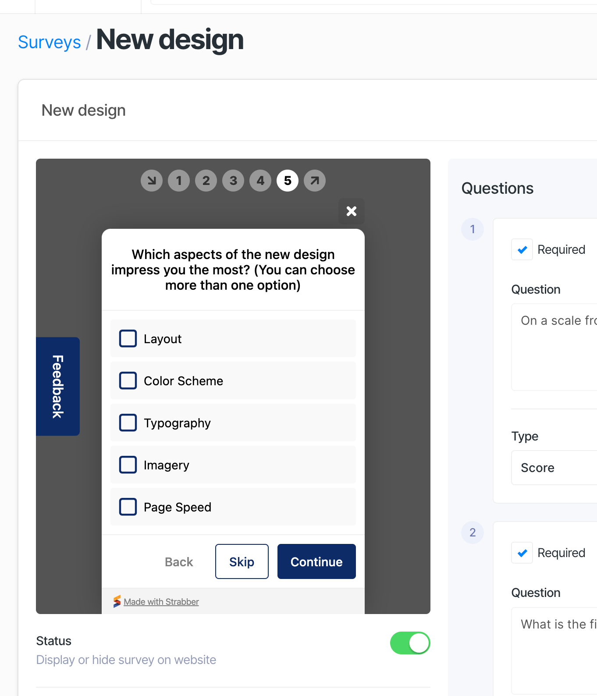Click the start arrow step icon in preview

(x=152, y=181)
